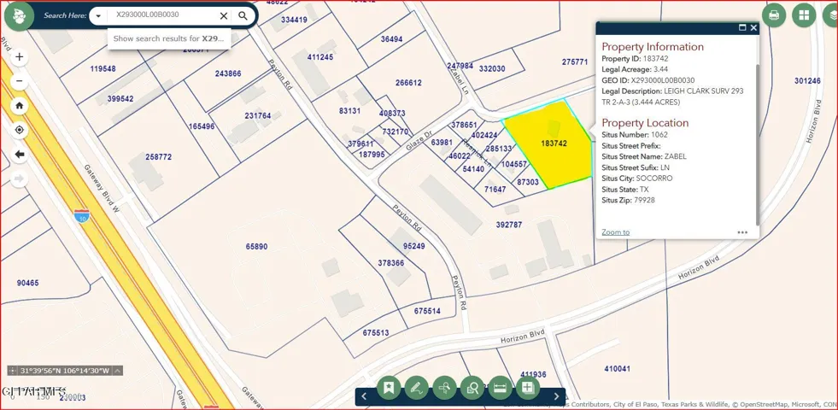
Task: Open the Print widget
Action: [773, 15]
